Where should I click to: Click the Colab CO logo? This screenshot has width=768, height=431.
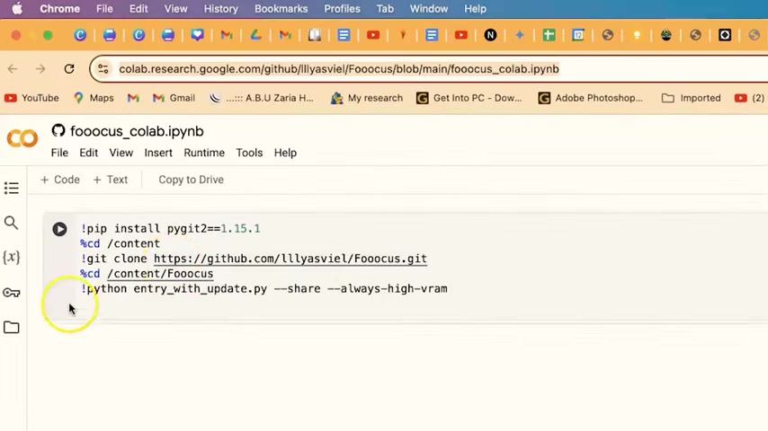[x=22, y=138]
